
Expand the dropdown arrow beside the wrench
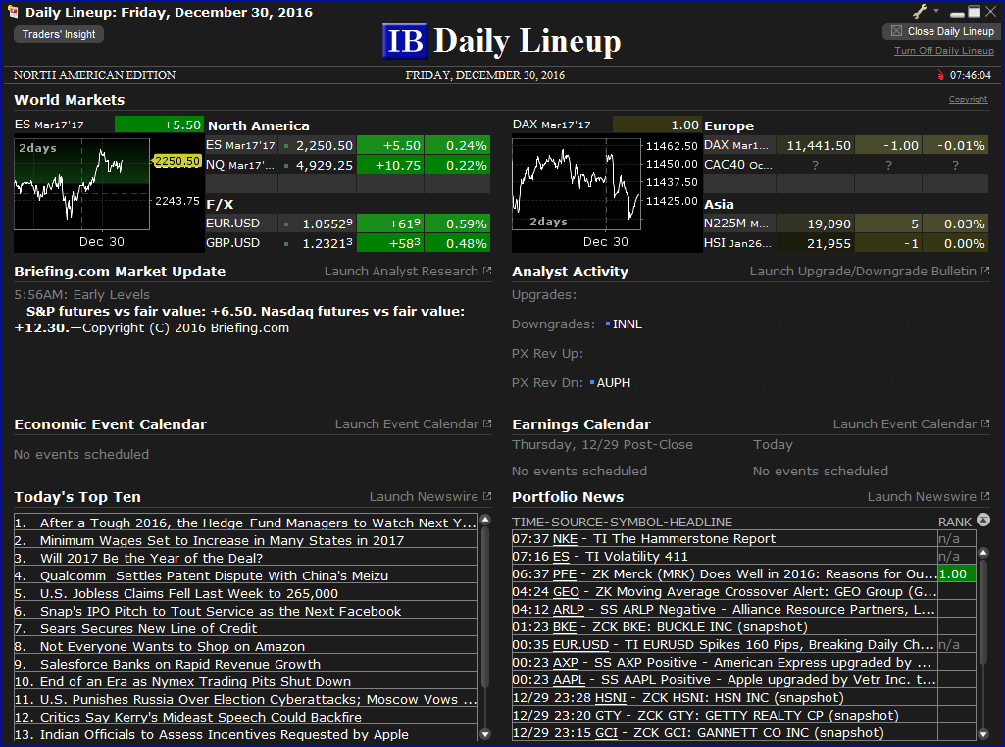point(936,11)
